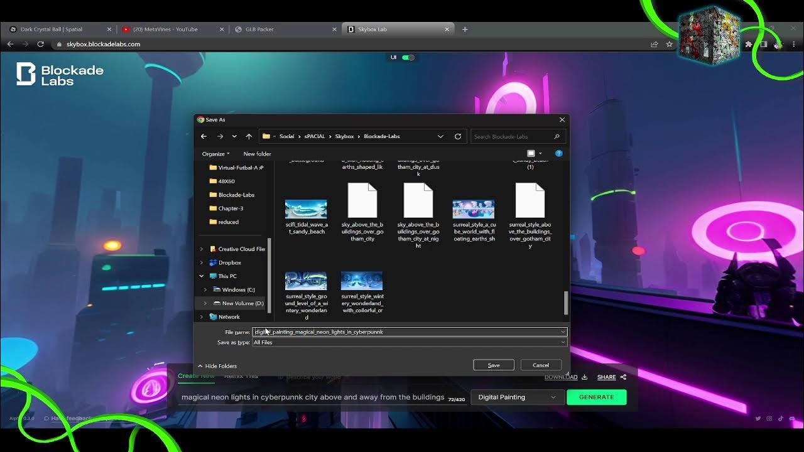This screenshot has height=452, width=804.
Task: Toggle the UI switch on the page
Action: [408, 57]
